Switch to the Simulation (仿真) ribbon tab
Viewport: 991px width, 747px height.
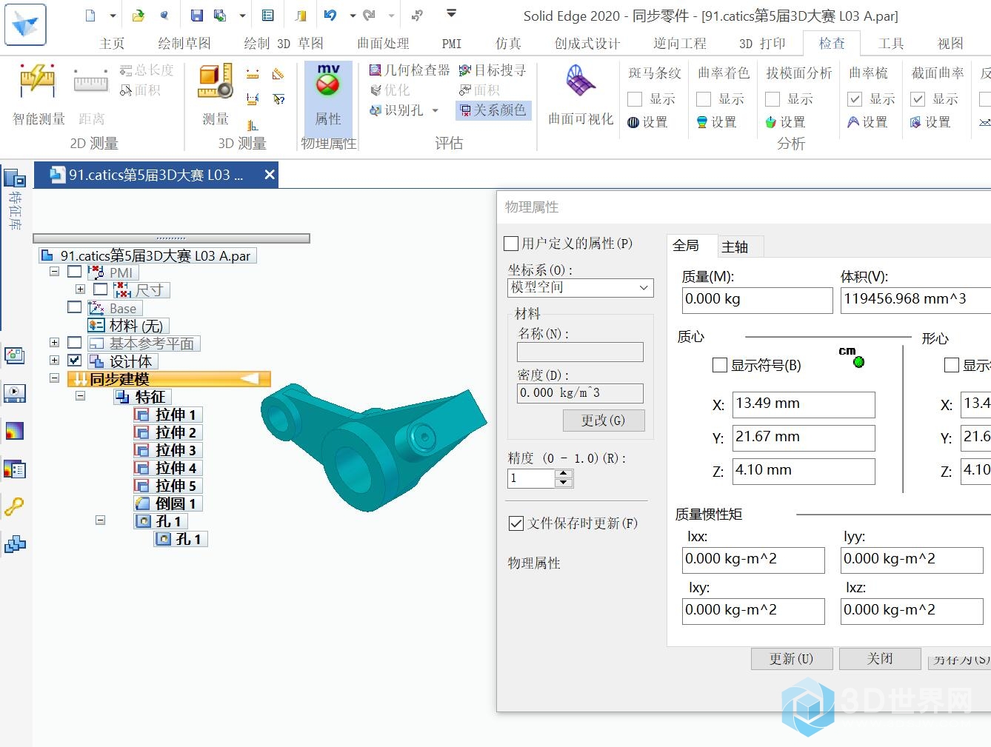[508, 44]
